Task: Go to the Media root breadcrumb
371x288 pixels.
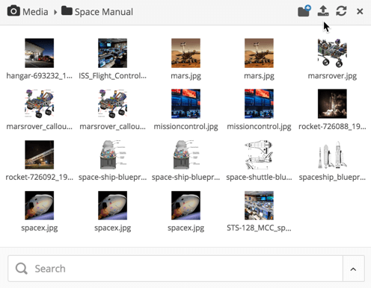Action: (x=35, y=12)
